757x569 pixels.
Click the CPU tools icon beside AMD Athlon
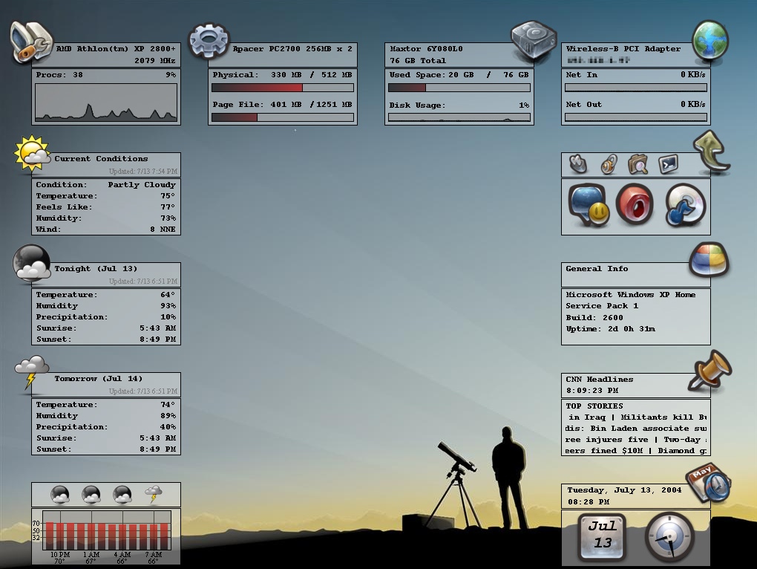[31, 42]
